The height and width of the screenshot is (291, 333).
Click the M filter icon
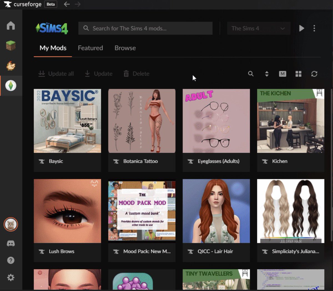[x=282, y=74]
